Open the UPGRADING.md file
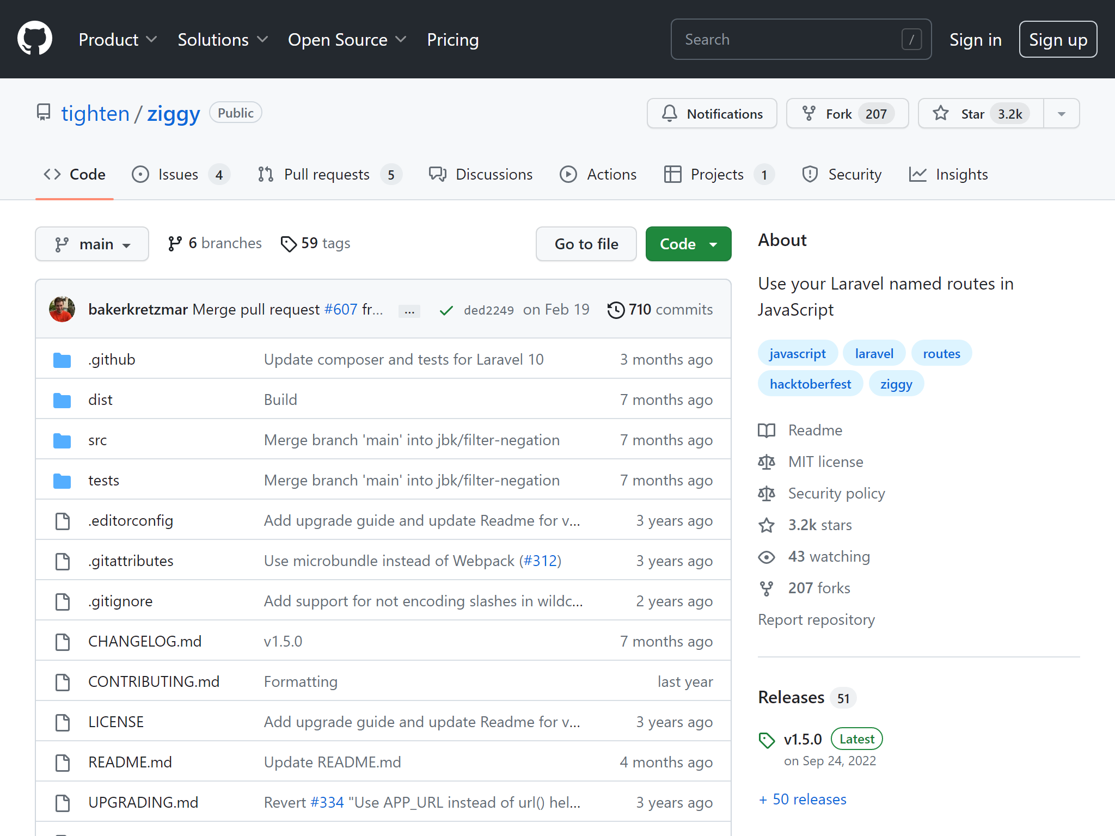 [x=143, y=802]
